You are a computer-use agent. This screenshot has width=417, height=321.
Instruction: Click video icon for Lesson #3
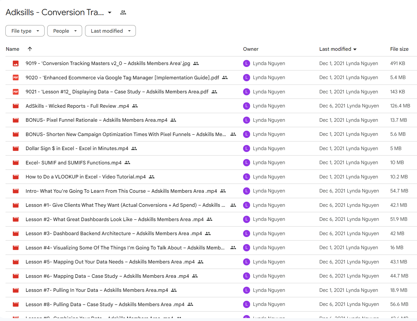pyautogui.click(x=16, y=234)
